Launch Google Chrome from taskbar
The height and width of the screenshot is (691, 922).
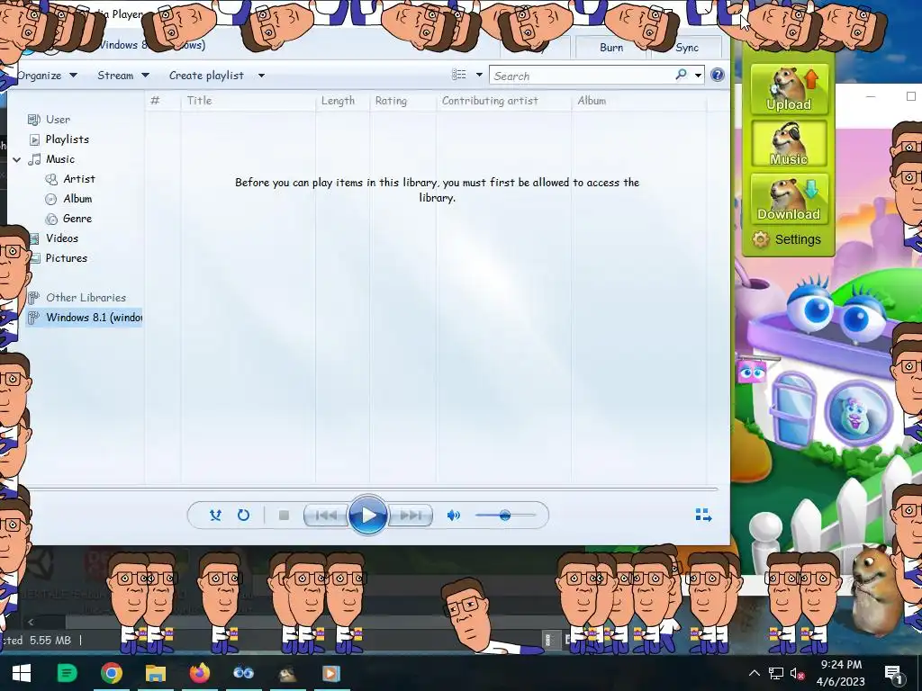[111, 673]
